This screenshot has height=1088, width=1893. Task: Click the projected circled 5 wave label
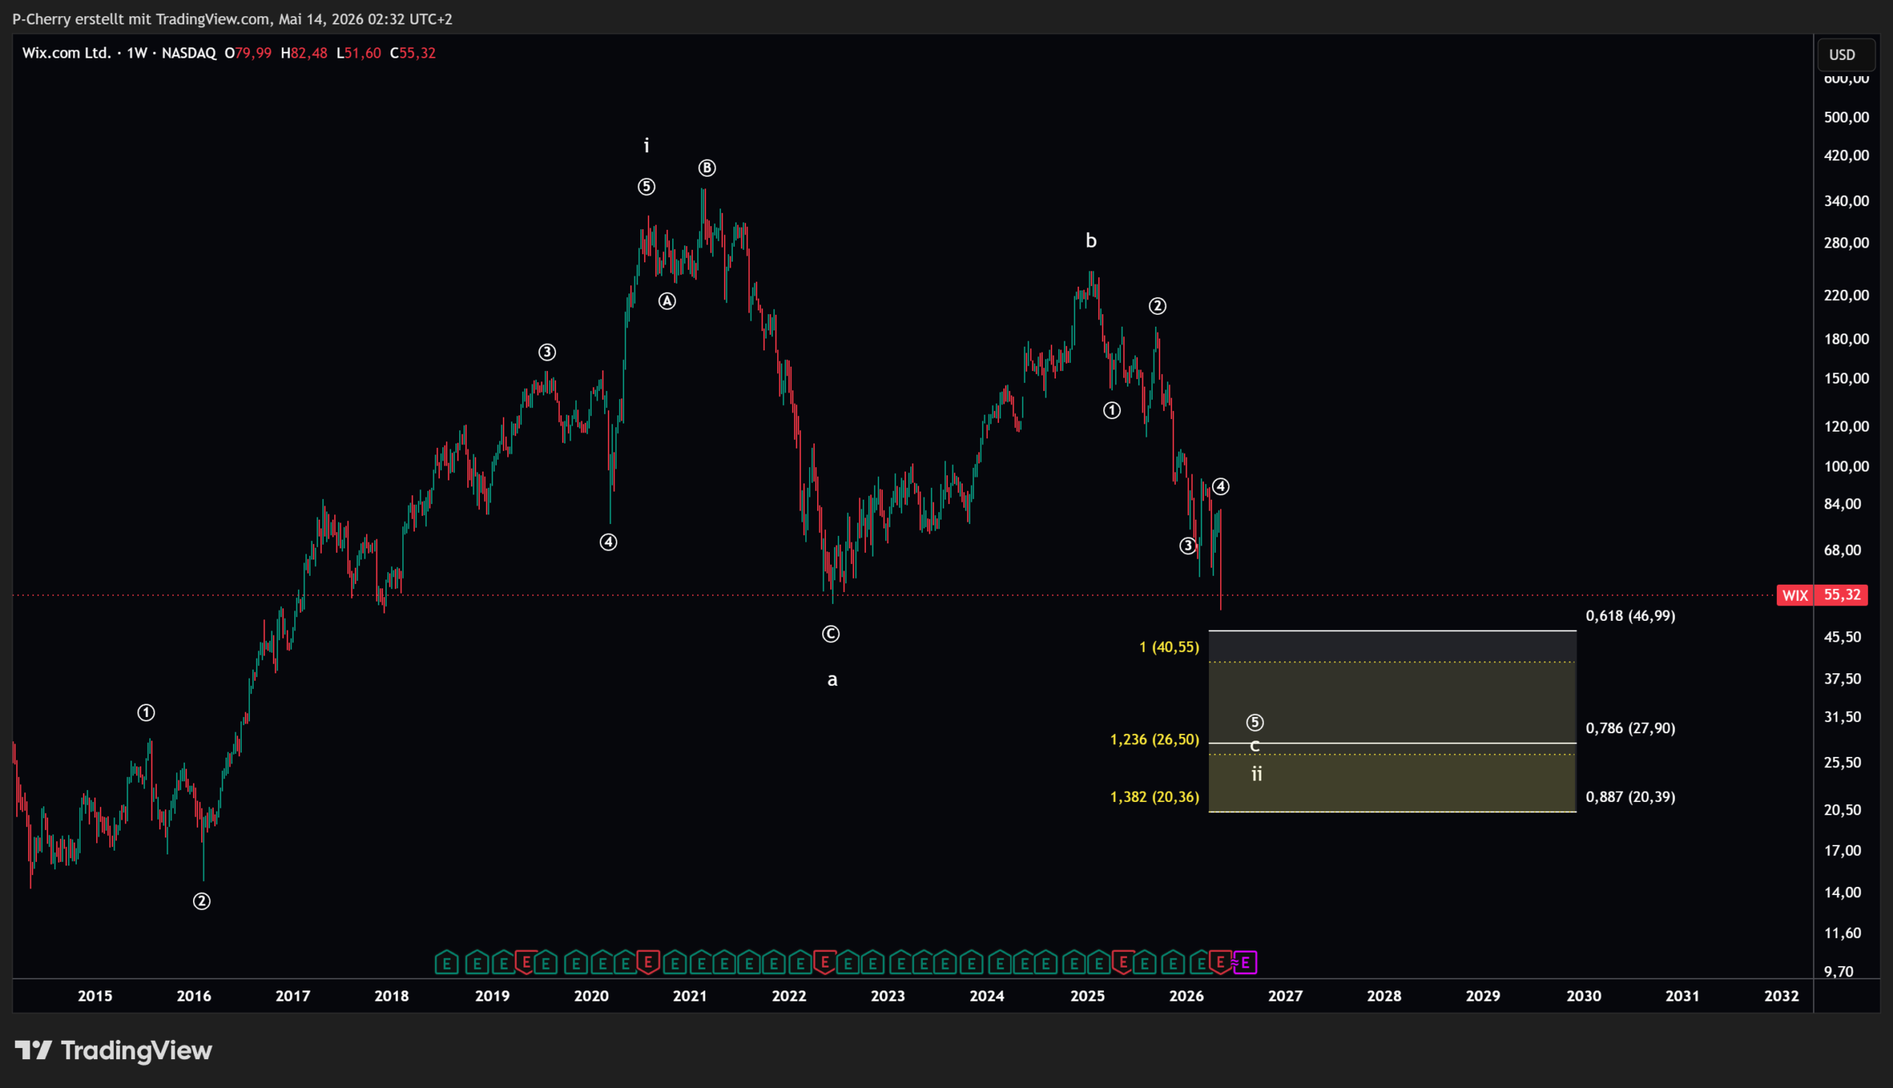coord(1255,723)
